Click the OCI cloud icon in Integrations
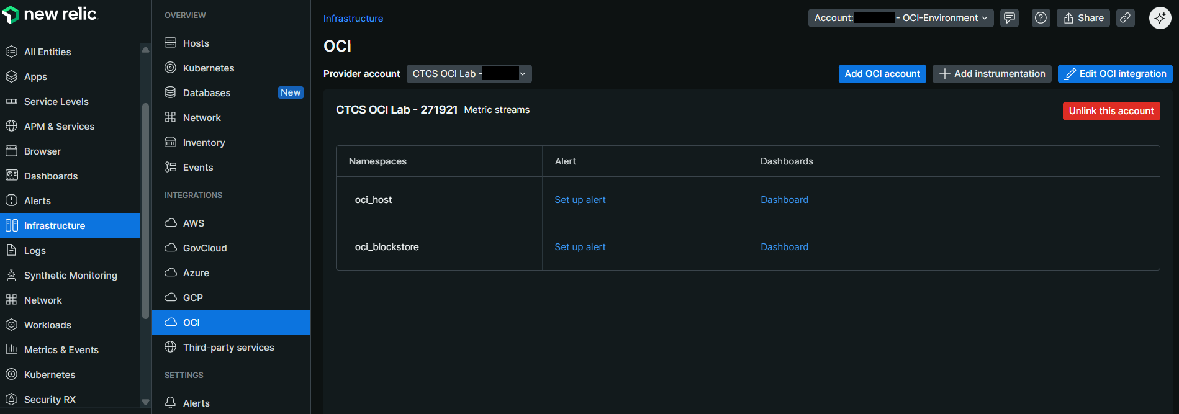The width and height of the screenshot is (1179, 414). tap(170, 322)
